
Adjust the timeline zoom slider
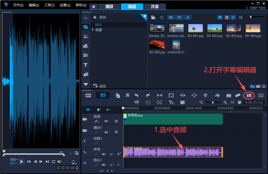(x=213, y=102)
